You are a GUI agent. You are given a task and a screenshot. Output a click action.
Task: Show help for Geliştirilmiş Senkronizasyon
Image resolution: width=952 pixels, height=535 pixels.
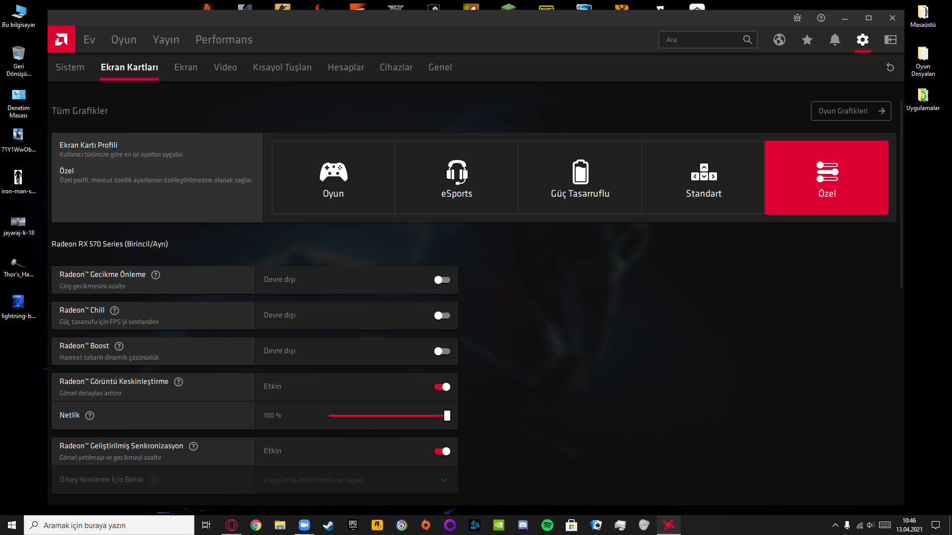(x=193, y=446)
